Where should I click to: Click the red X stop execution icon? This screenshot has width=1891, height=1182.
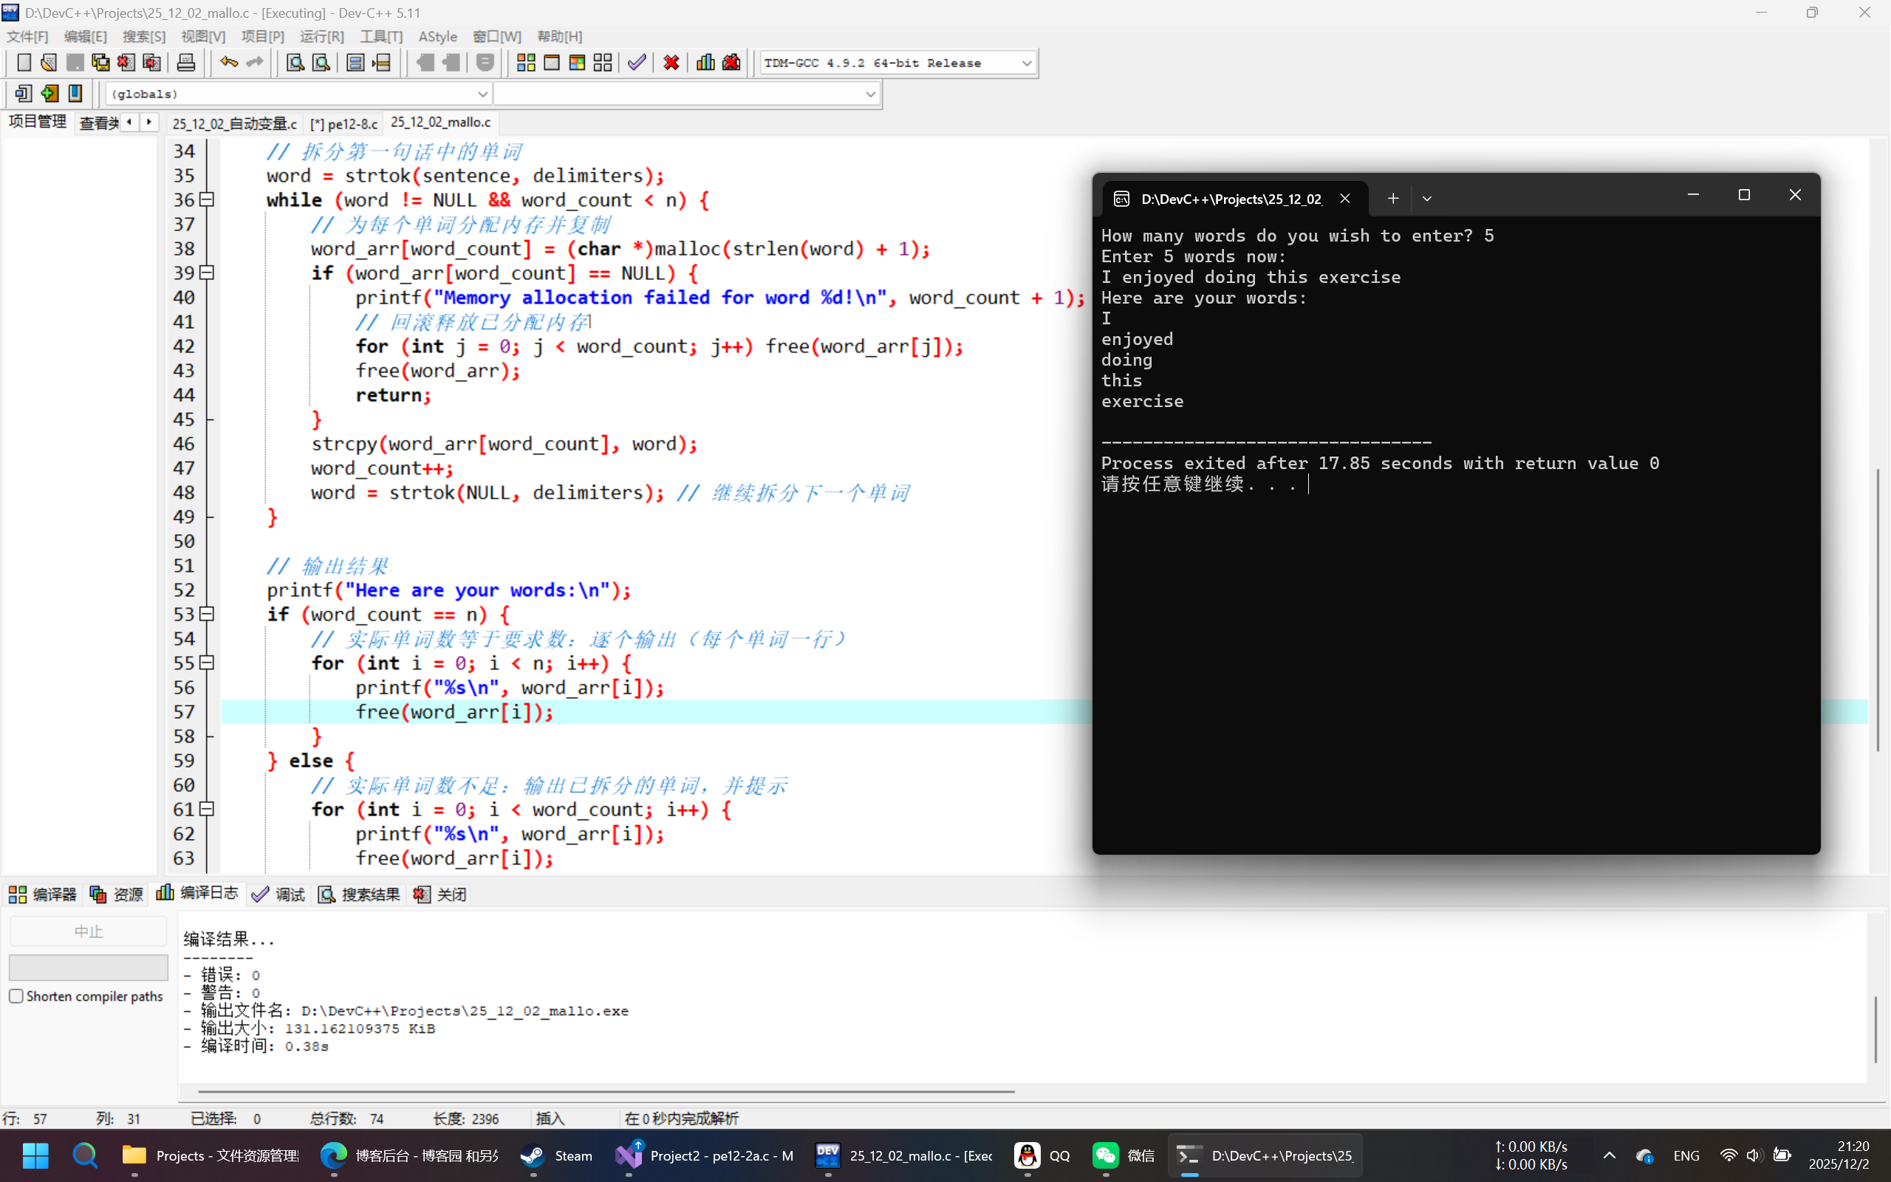pyautogui.click(x=671, y=63)
